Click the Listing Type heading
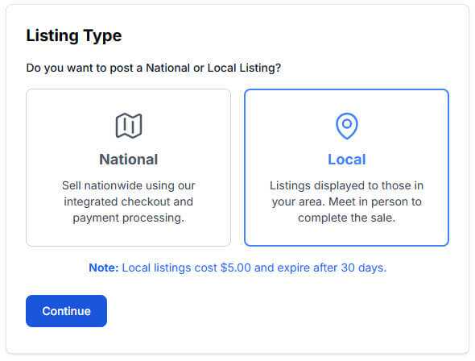475x361 pixels. click(x=74, y=35)
